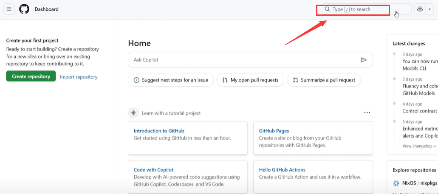Viewport: 438px width, 194px height.
Task: Click pull request icon beside Summarize a pull request
Action: point(296,80)
